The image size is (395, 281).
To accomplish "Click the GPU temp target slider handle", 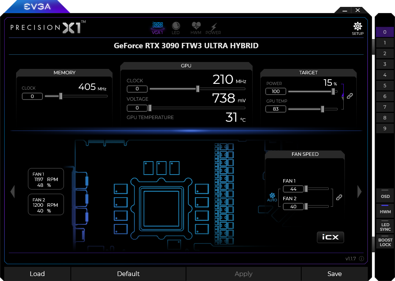I will (322, 109).
